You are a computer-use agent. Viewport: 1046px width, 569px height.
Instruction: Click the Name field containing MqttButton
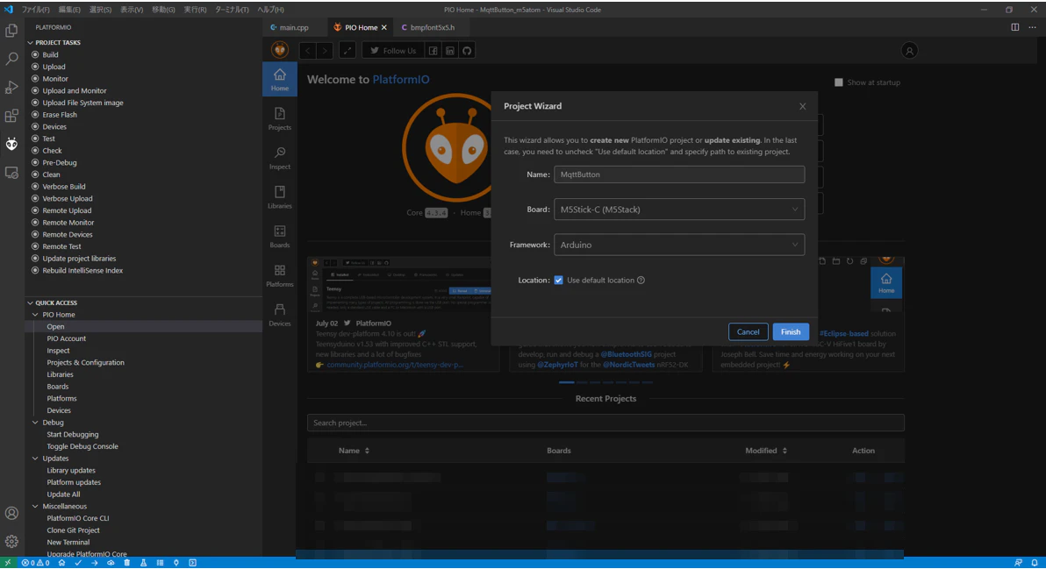tap(679, 174)
